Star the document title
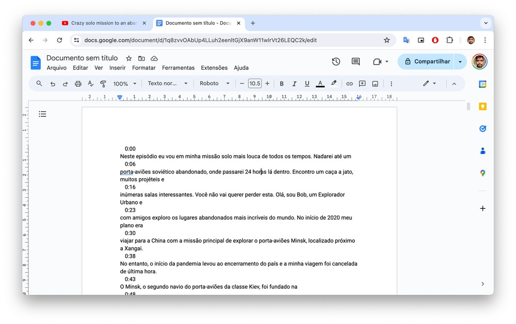 129,58
